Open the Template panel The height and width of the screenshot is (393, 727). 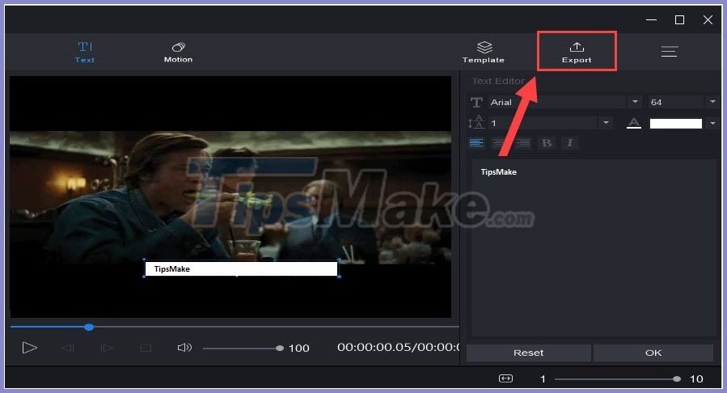pyautogui.click(x=483, y=52)
